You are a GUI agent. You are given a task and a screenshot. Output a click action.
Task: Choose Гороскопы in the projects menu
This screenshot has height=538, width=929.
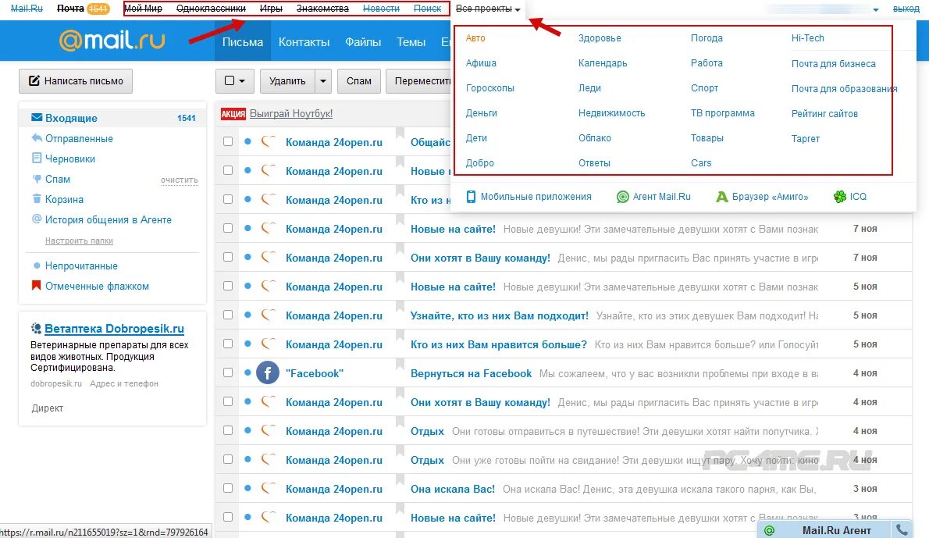point(490,87)
